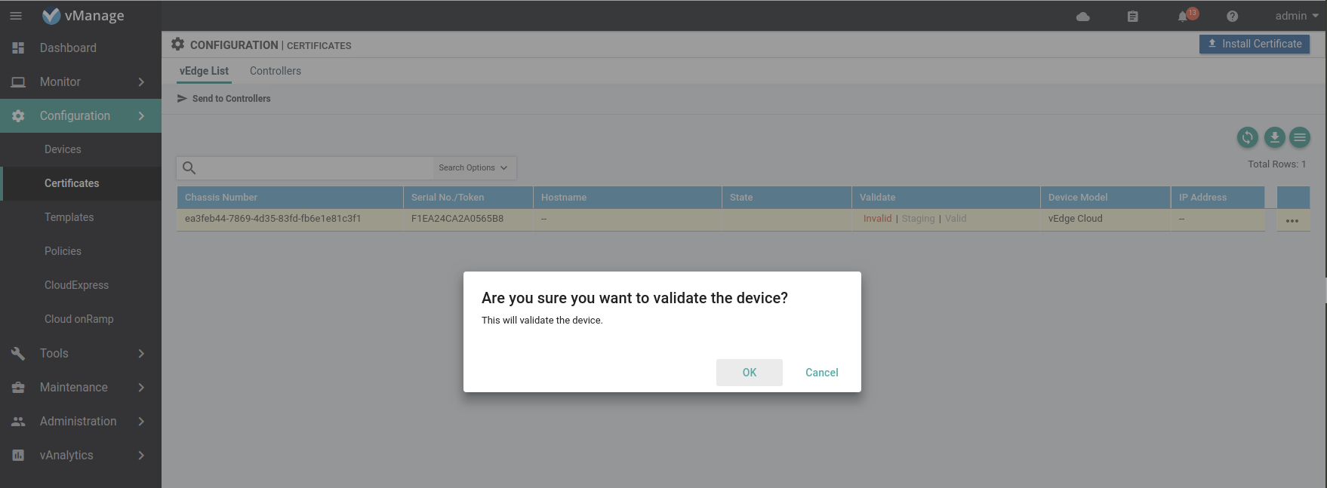The width and height of the screenshot is (1327, 488).
Task: Open the tasks clipboard icon
Action: click(x=1132, y=17)
